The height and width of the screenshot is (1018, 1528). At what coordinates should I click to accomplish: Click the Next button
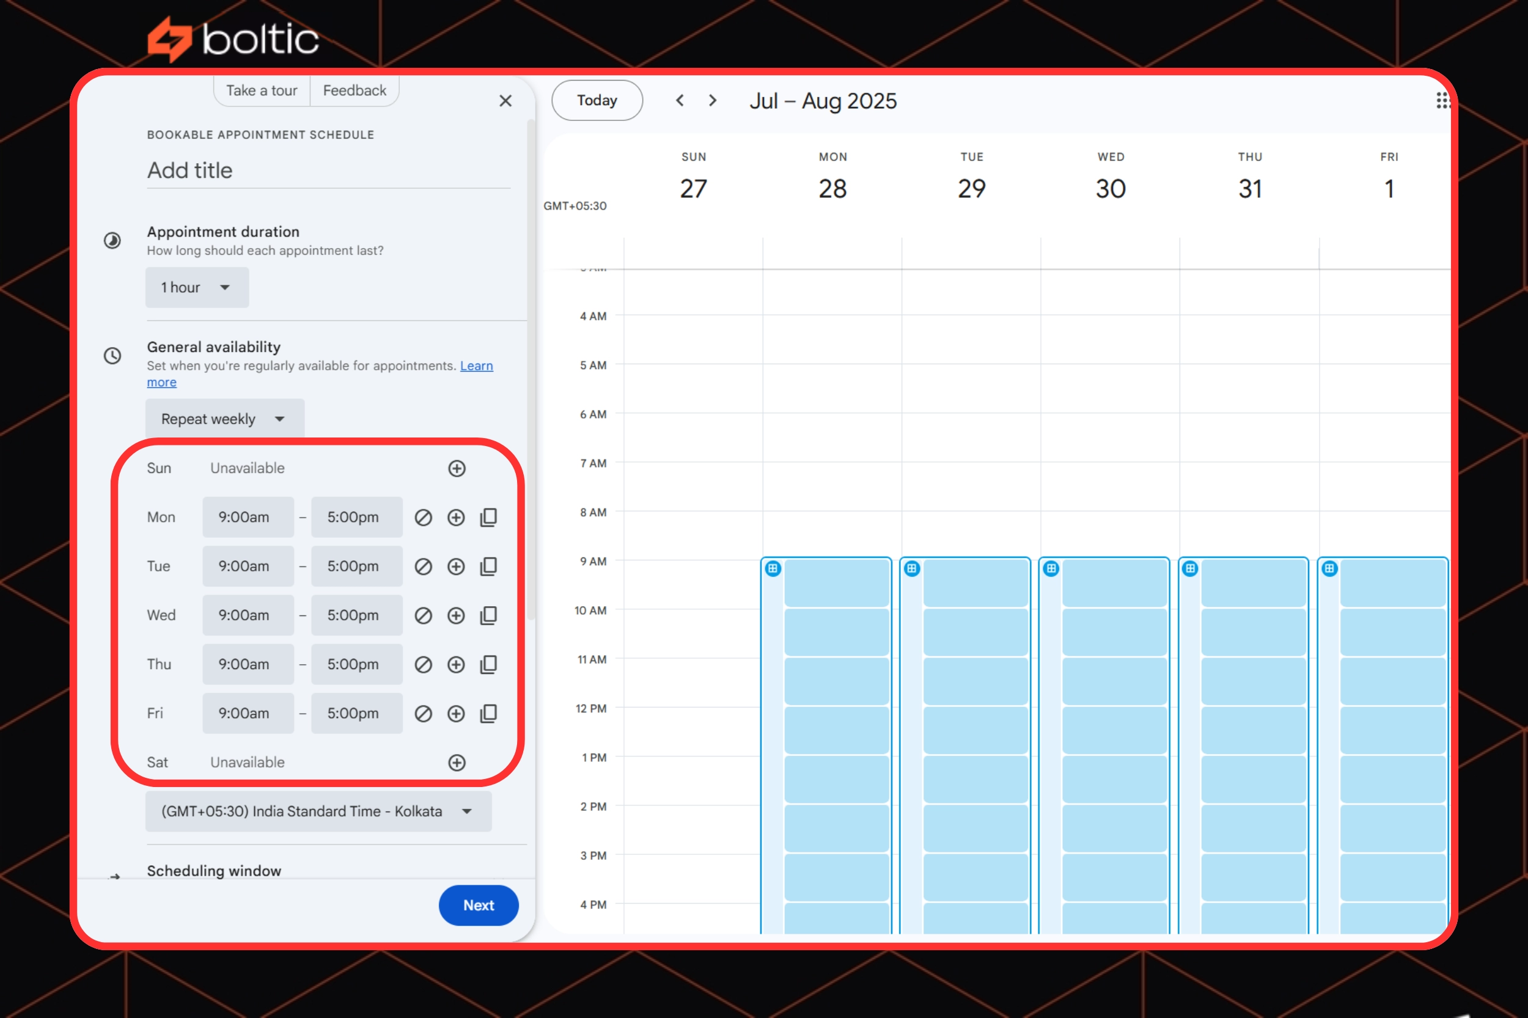479,905
